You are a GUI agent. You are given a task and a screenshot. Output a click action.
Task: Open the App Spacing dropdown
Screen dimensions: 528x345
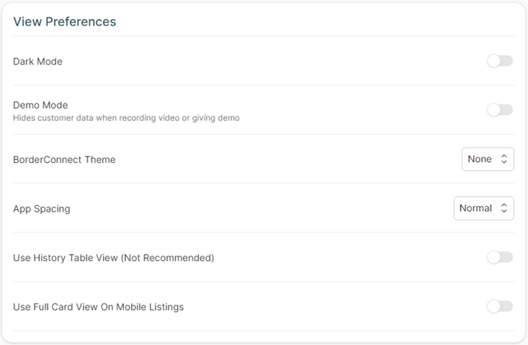(x=483, y=208)
